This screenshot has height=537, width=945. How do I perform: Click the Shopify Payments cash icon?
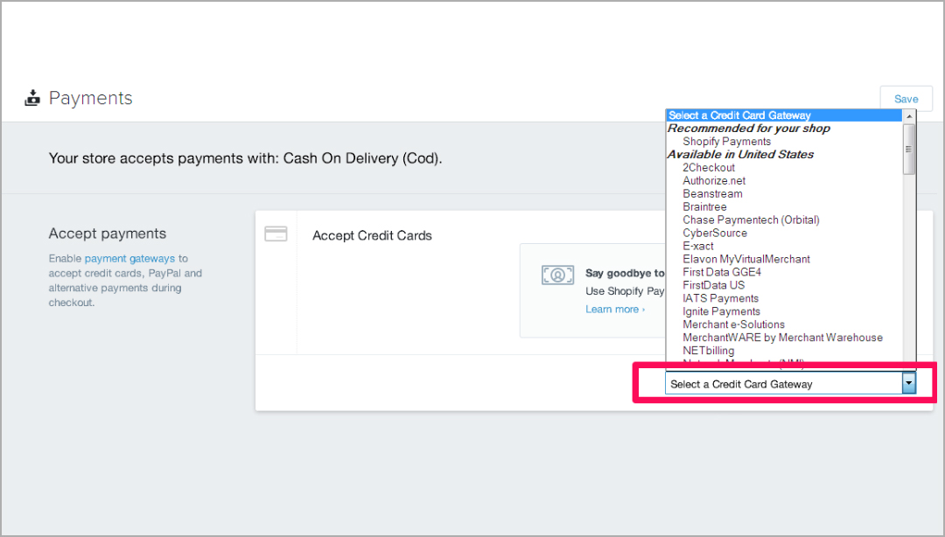pyautogui.click(x=557, y=275)
